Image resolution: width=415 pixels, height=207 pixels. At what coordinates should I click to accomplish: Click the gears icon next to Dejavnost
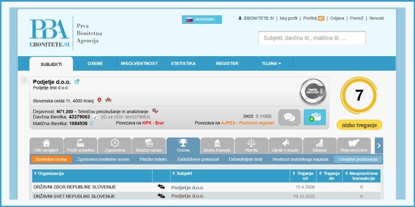point(155,111)
